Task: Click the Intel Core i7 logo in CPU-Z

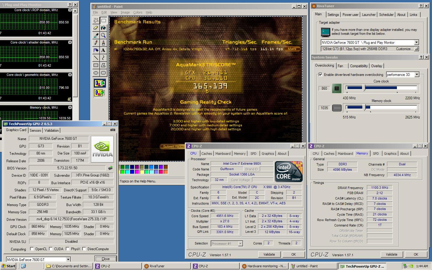Action: point(289,172)
